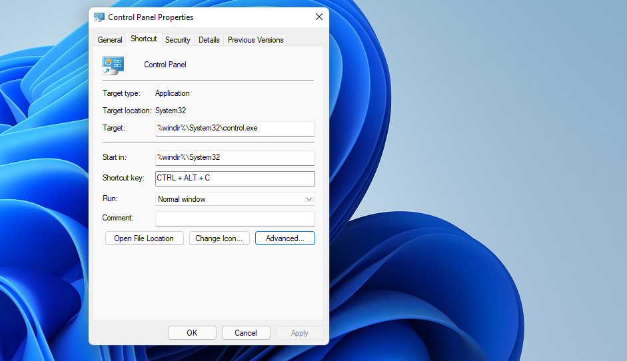Click the title bar Control Panel Properties icon
627x361 pixels.
tap(99, 17)
